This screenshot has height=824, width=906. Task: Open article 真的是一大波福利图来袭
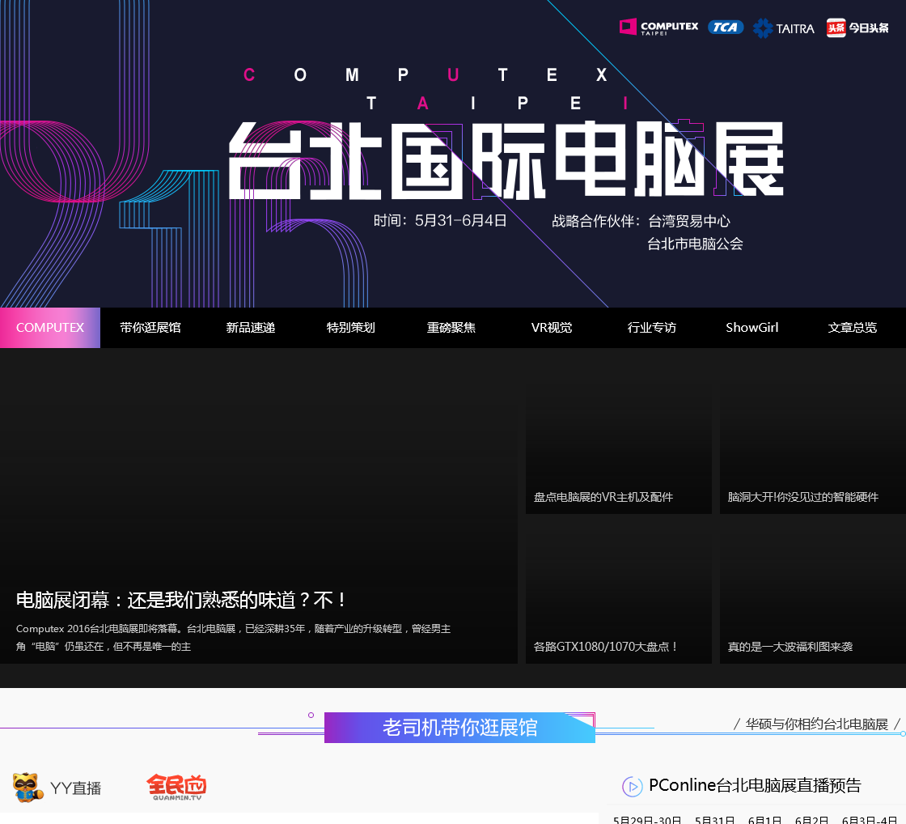[790, 647]
